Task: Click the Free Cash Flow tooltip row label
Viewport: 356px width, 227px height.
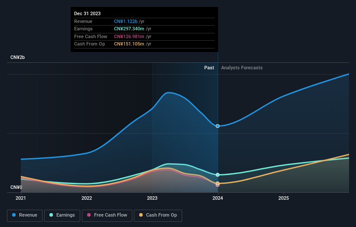Action: coord(91,36)
